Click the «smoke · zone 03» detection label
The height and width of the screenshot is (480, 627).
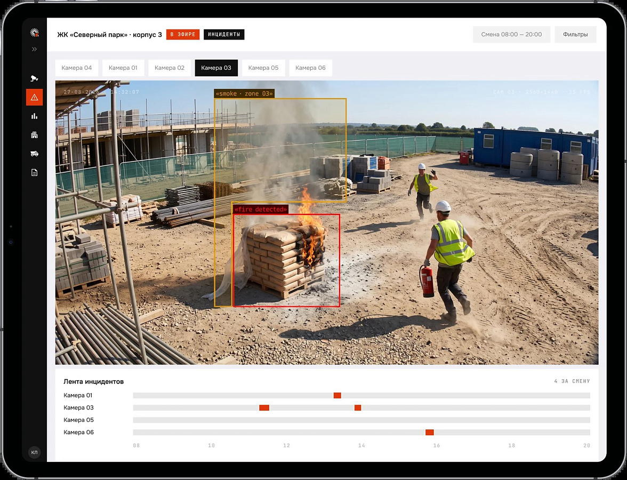[244, 94]
